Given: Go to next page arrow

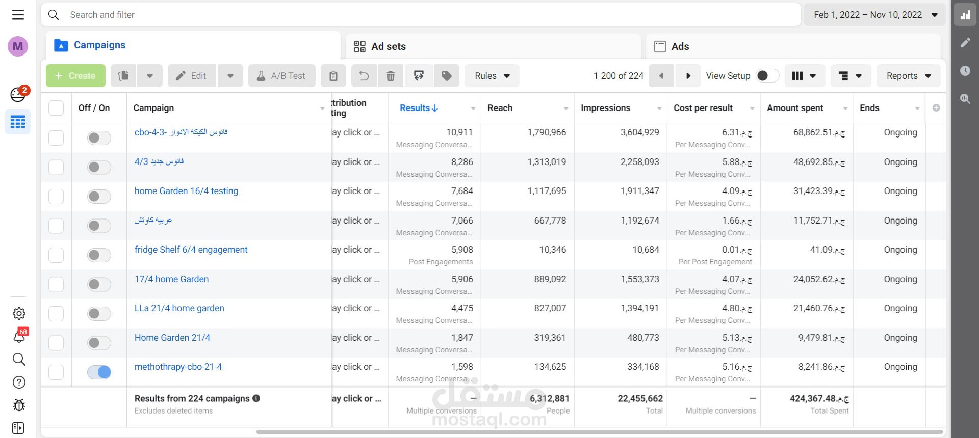Looking at the screenshot, I should tap(688, 76).
